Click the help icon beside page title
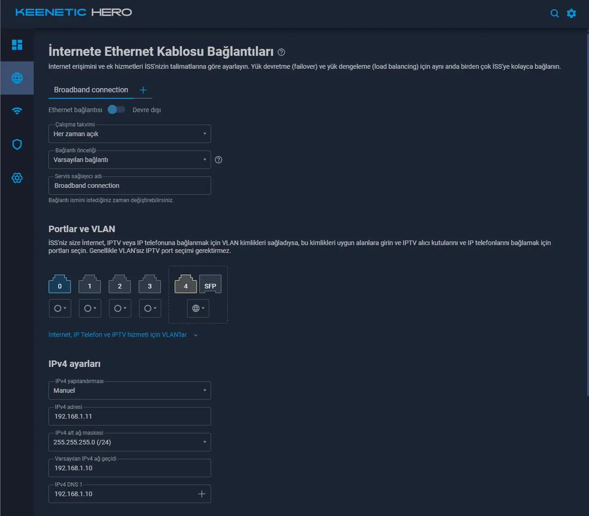 pos(281,52)
